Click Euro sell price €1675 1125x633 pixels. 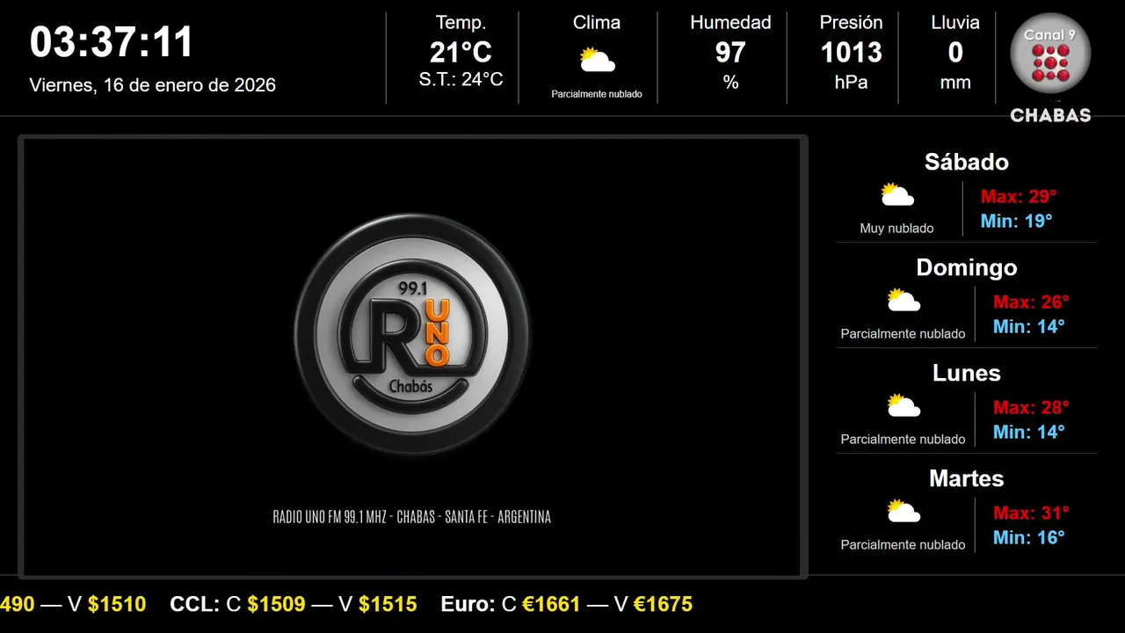point(663,604)
